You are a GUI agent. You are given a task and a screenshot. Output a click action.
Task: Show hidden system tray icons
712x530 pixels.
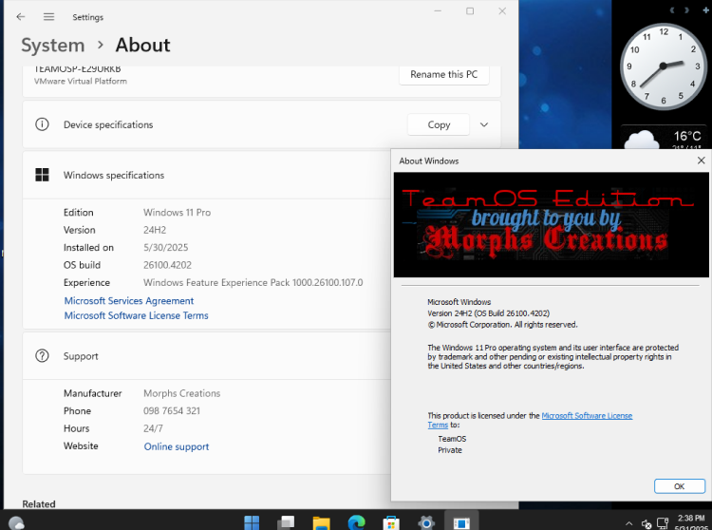628,523
